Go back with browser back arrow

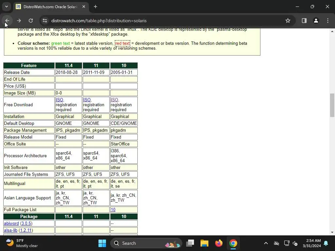7,21
